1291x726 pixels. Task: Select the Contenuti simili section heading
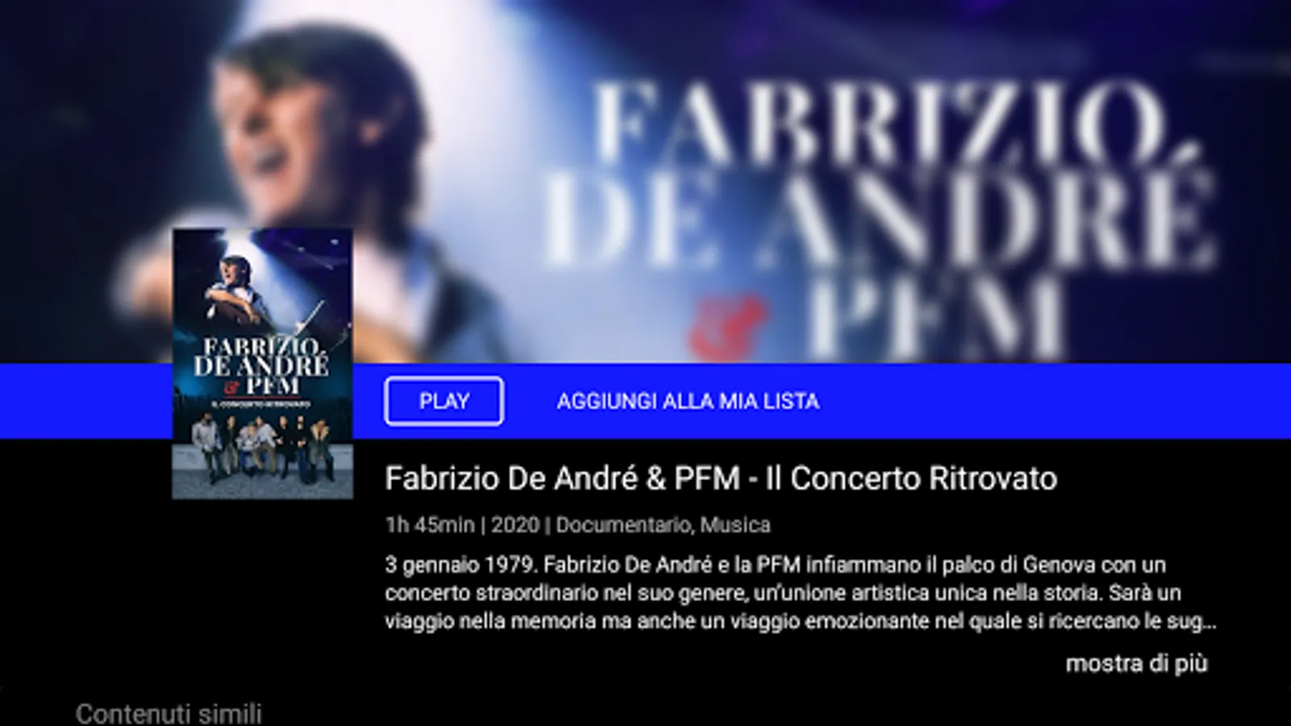169,714
